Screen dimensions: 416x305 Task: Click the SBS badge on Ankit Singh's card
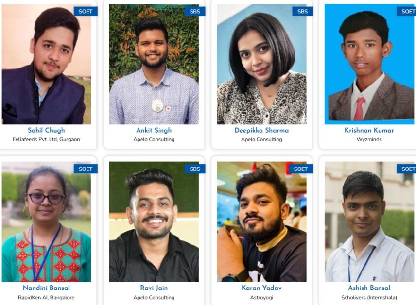(x=195, y=11)
